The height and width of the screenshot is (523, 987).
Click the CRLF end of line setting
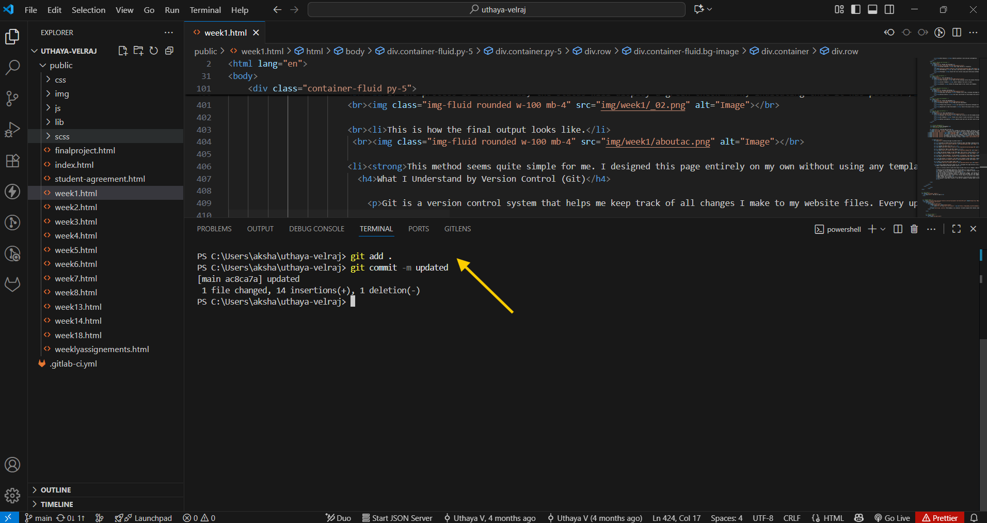click(792, 518)
